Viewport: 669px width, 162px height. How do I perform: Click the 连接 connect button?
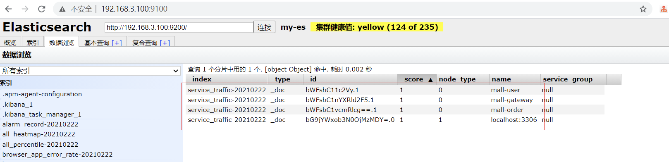(x=264, y=27)
